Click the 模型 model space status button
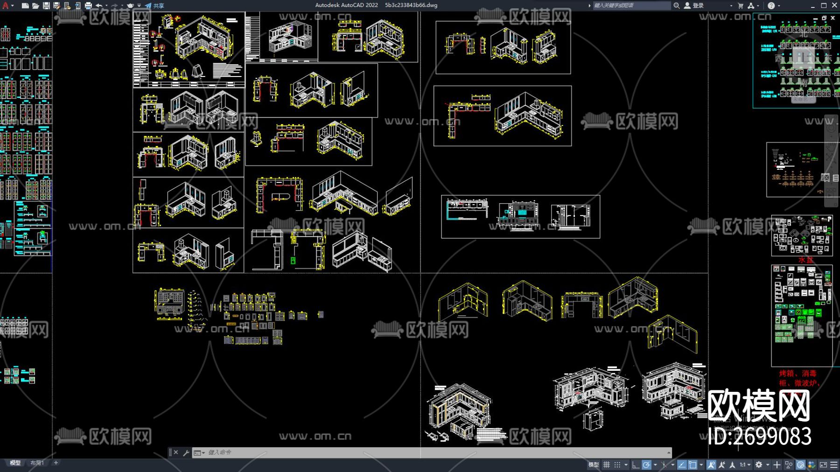The width and height of the screenshot is (840, 472). pos(594,465)
